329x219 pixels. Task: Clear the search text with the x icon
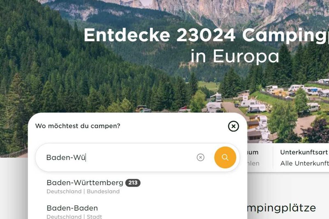(200, 157)
